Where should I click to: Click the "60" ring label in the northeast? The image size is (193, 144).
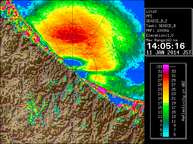[109, 10]
